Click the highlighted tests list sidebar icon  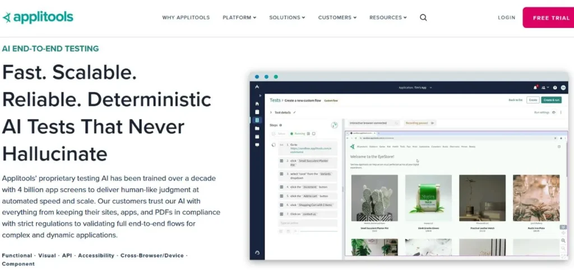(257, 120)
